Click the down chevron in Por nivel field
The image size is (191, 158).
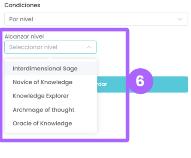point(180,19)
